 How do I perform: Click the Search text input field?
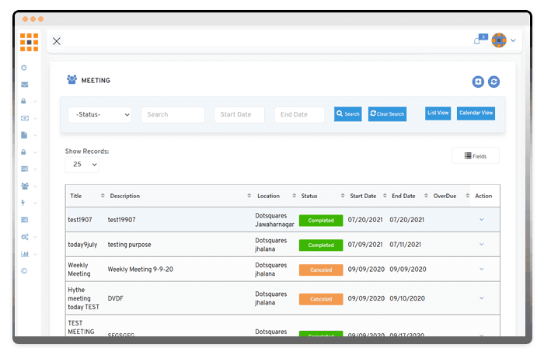click(x=173, y=114)
